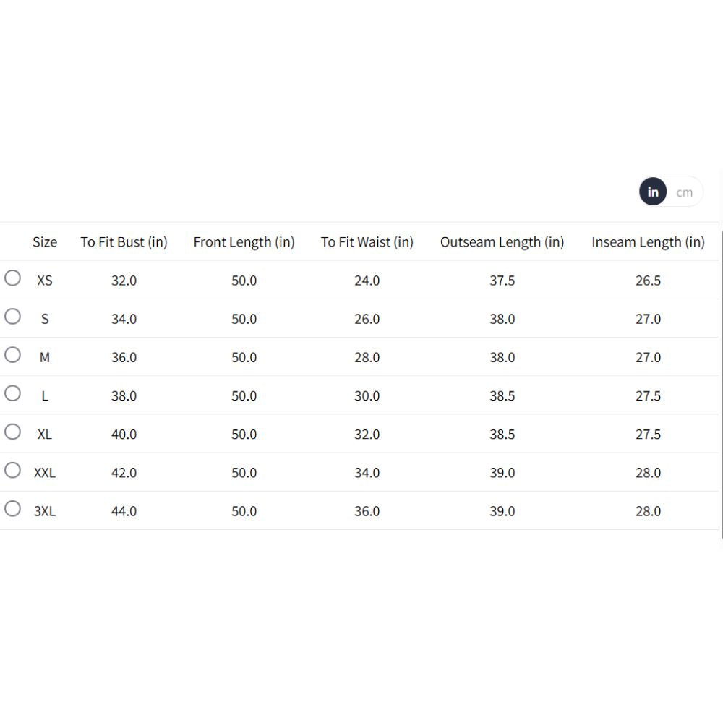Click the Outseam Length column header
723x723 pixels.
502,242
